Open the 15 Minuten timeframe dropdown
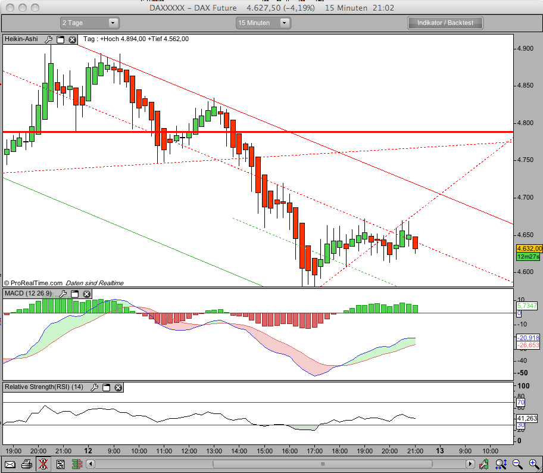Screen dimensions: 543x473 click(x=263, y=23)
